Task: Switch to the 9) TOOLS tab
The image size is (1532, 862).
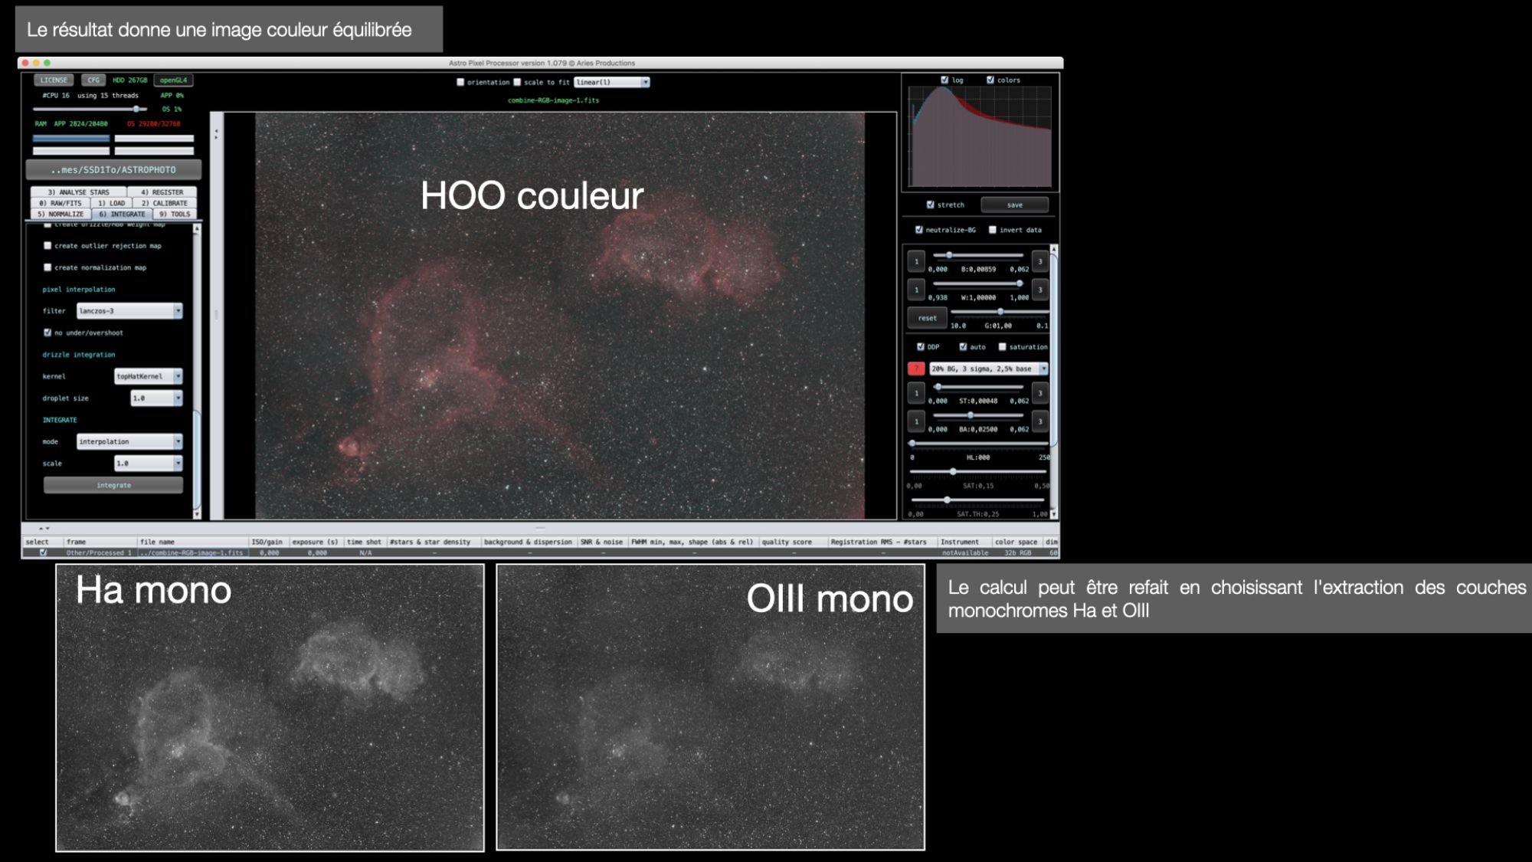Action: [175, 214]
